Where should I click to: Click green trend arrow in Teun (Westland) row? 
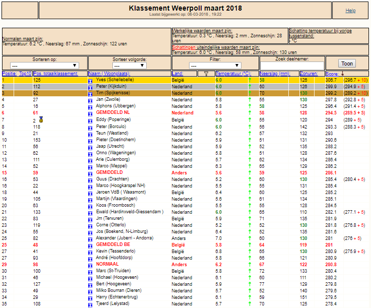(250, 134)
